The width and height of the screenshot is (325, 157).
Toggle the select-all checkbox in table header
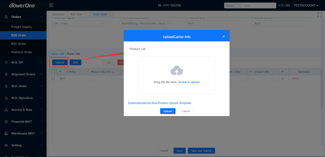coord(53,72)
